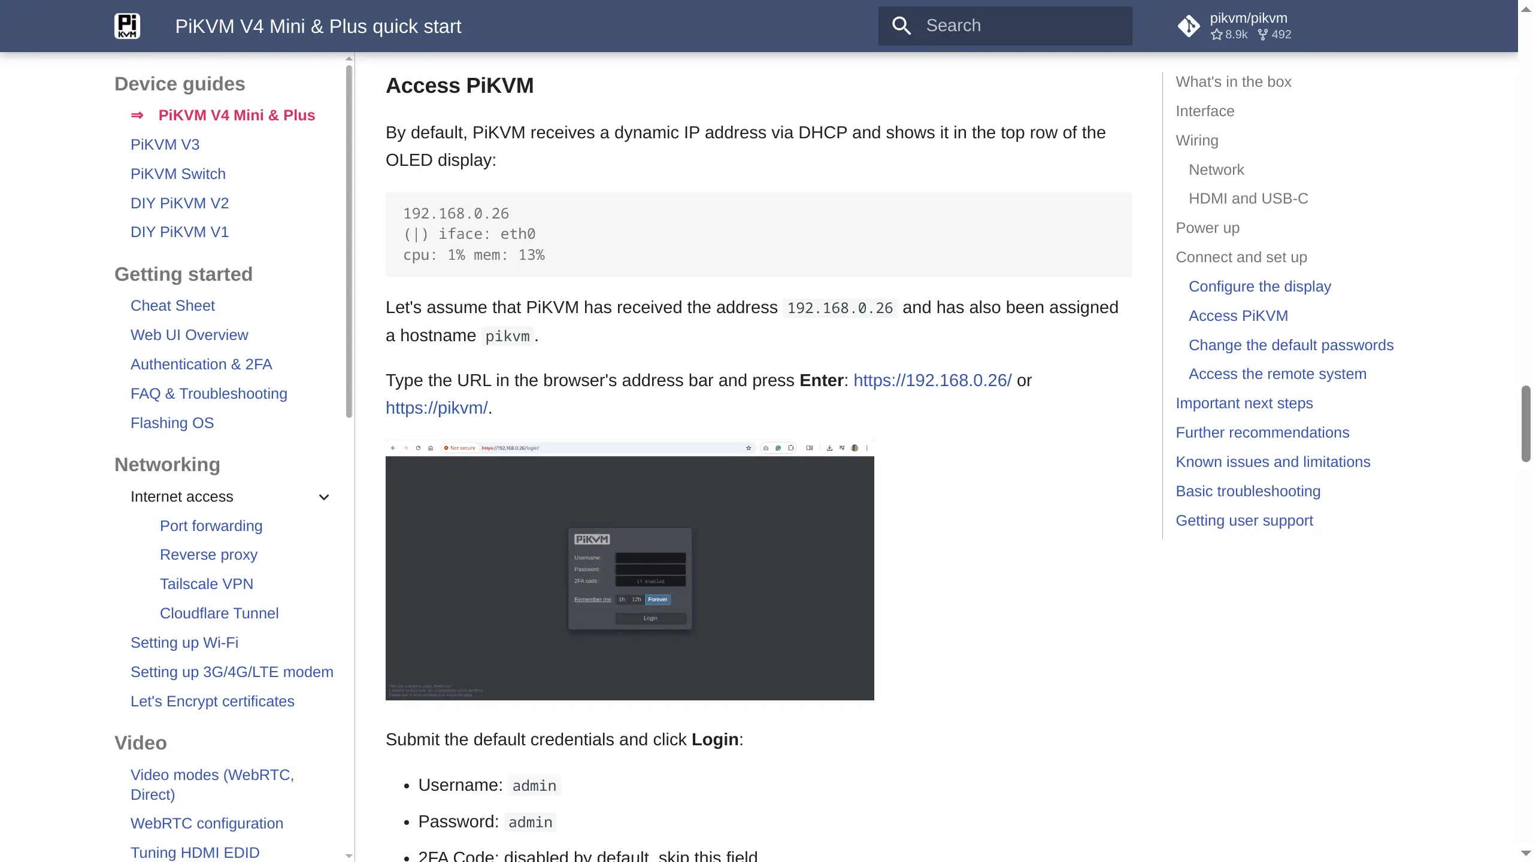The height and width of the screenshot is (862, 1533).
Task: Click the sidebar scroll-down arrow
Action: pyautogui.click(x=349, y=856)
